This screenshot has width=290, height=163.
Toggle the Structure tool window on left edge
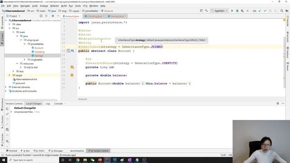[2, 122]
